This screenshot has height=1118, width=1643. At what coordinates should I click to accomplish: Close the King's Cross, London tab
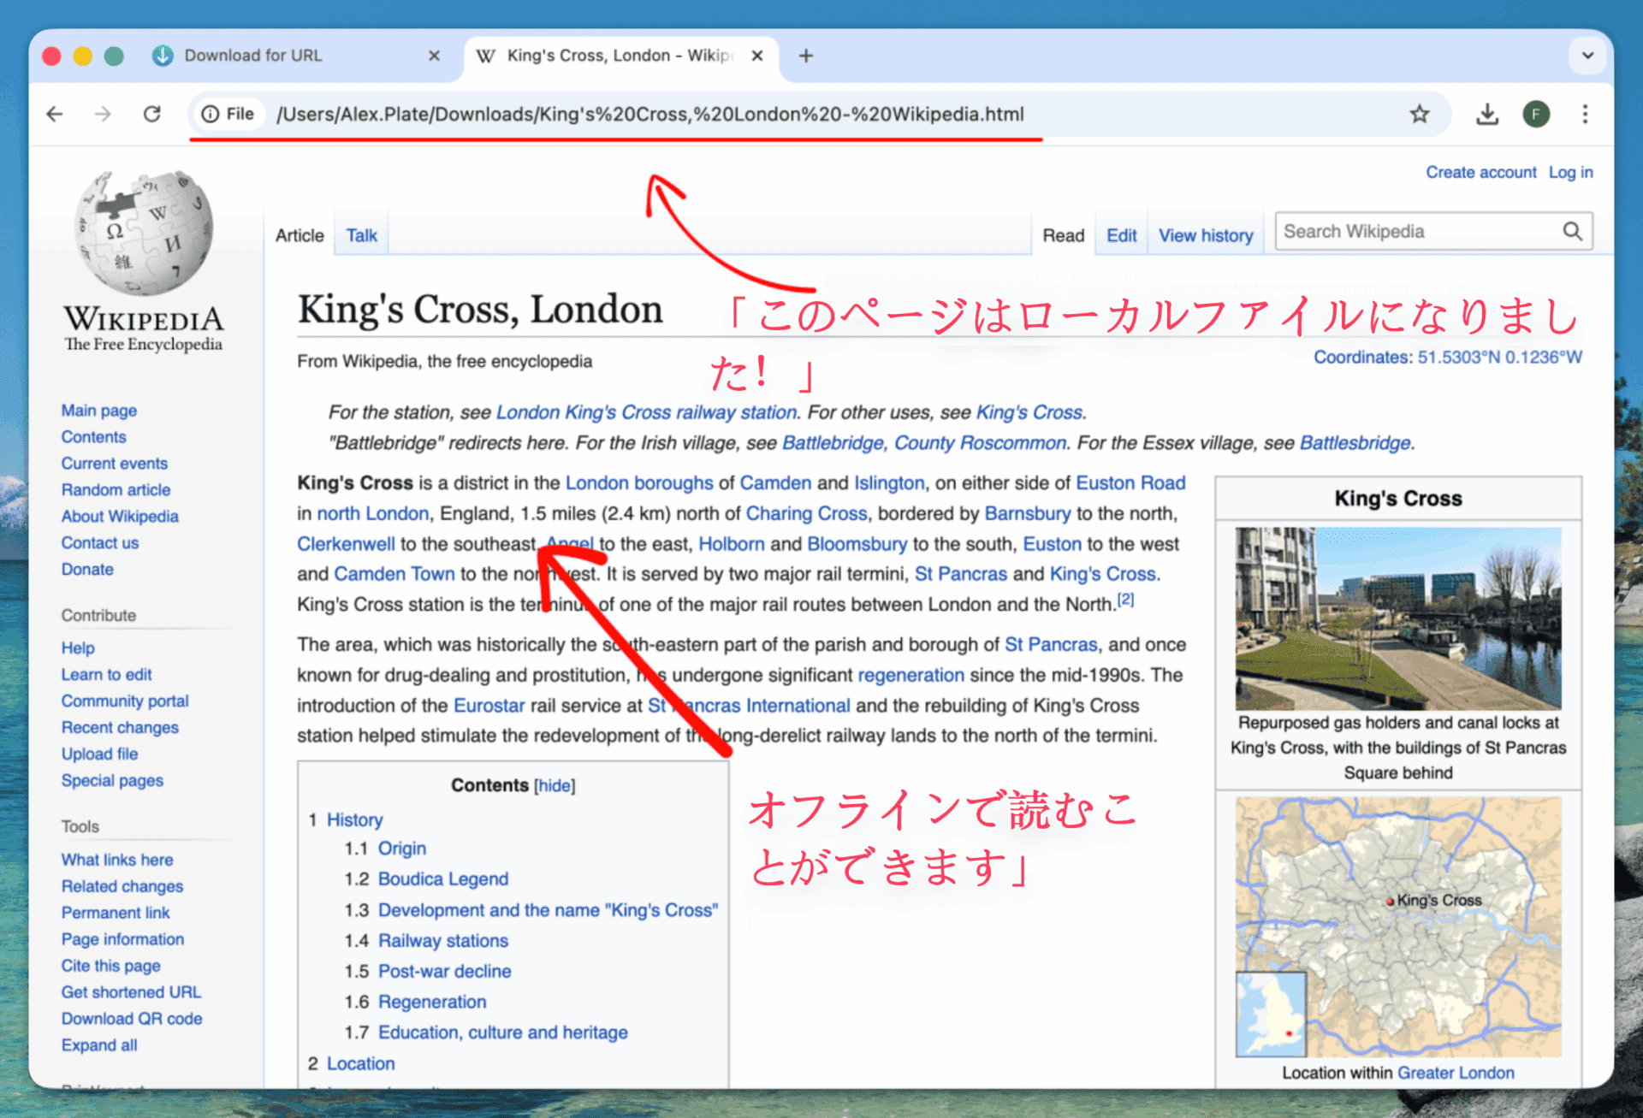757,56
